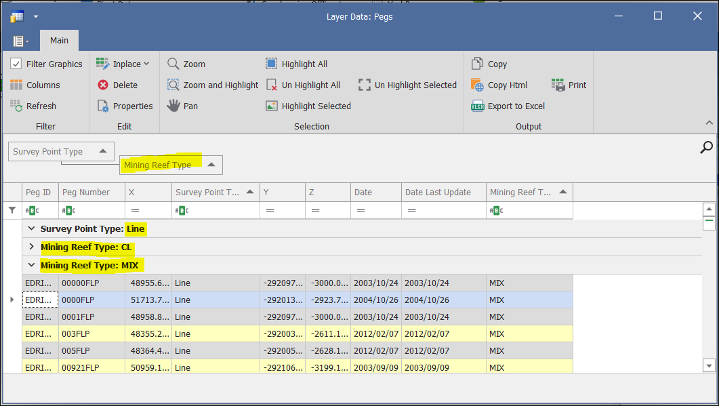Collapse the Survey Point Type: Line group
719x406 pixels.
[31, 228]
